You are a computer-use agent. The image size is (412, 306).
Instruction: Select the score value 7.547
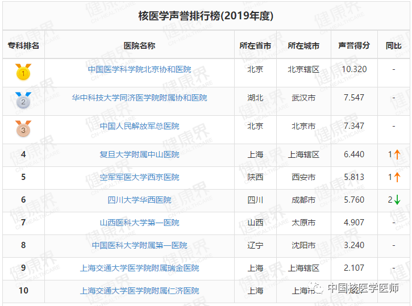coord(354,98)
